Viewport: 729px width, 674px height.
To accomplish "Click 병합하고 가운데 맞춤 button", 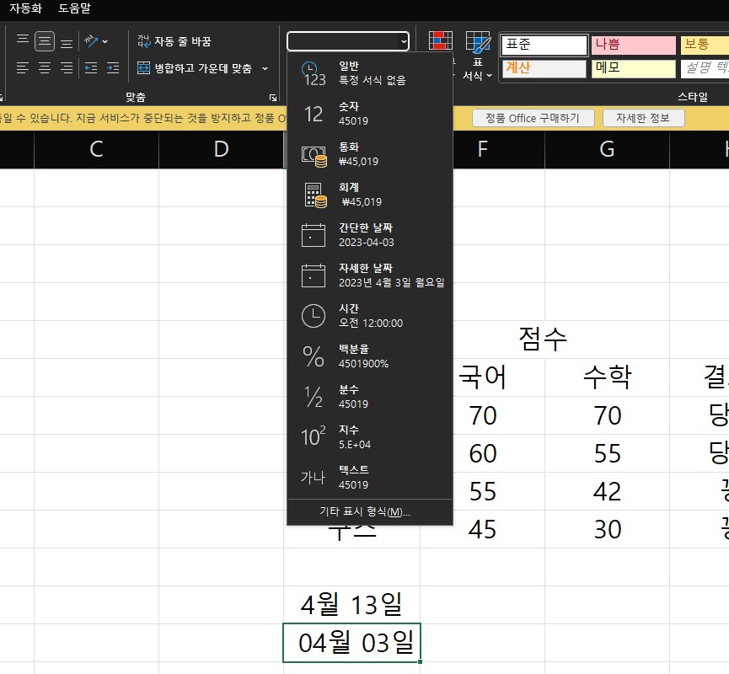I will tap(195, 68).
